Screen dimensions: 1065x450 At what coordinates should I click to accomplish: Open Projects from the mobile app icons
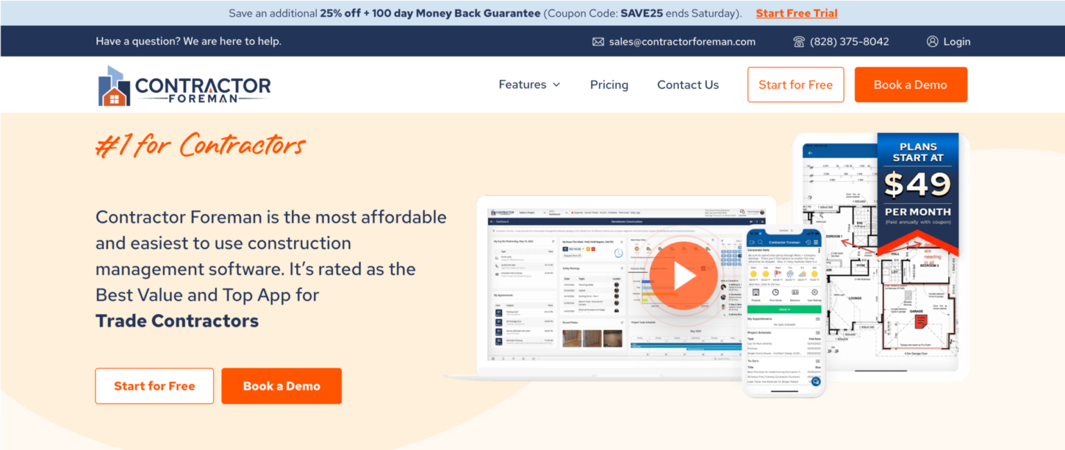pos(756,292)
